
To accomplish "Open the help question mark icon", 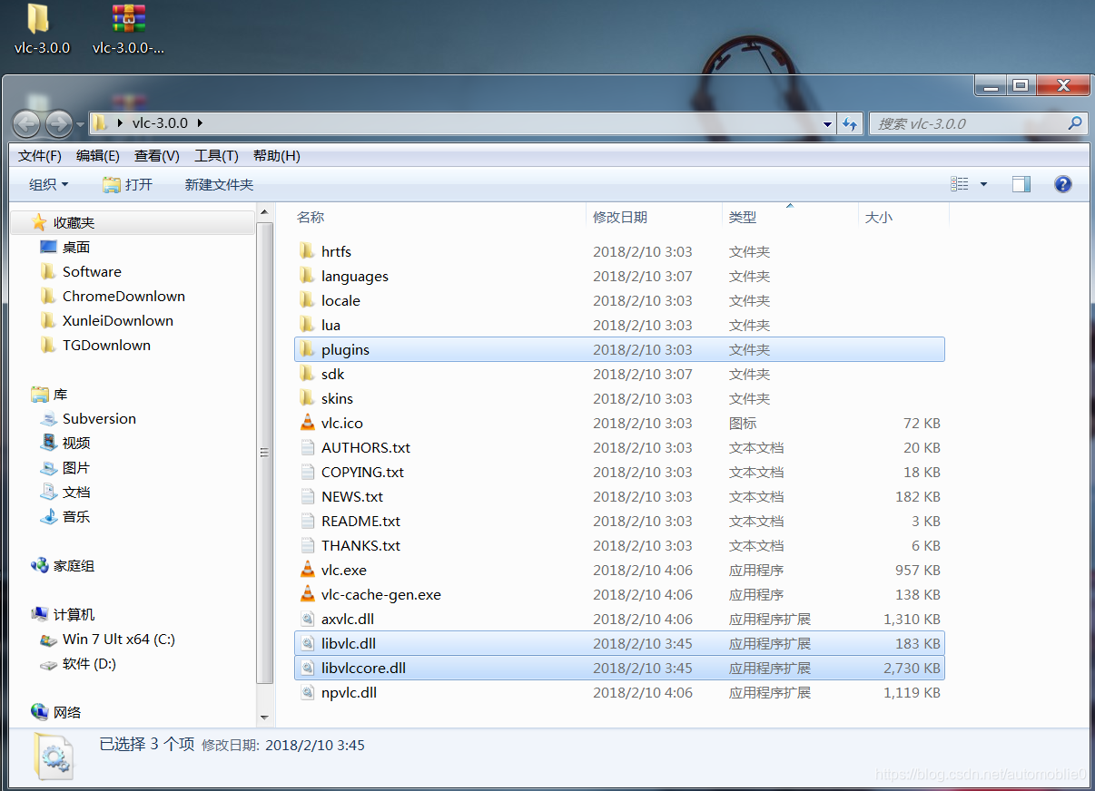I will pyautogui.click(x=1063, y=184).
